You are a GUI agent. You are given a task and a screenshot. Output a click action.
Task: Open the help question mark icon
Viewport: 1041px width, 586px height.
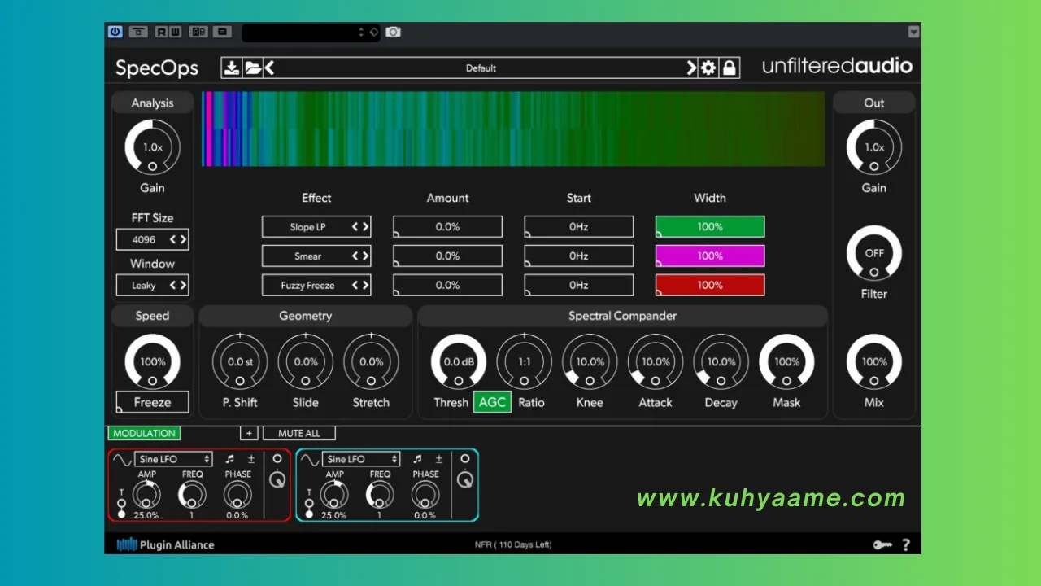coord(906,544)
